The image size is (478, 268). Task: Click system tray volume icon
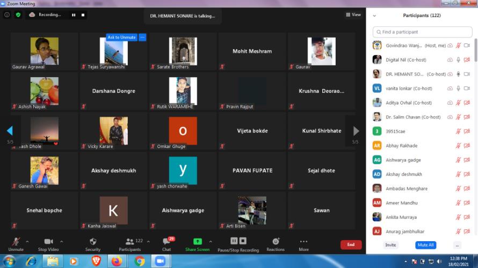pyautogui.click(x=439, y=262)
